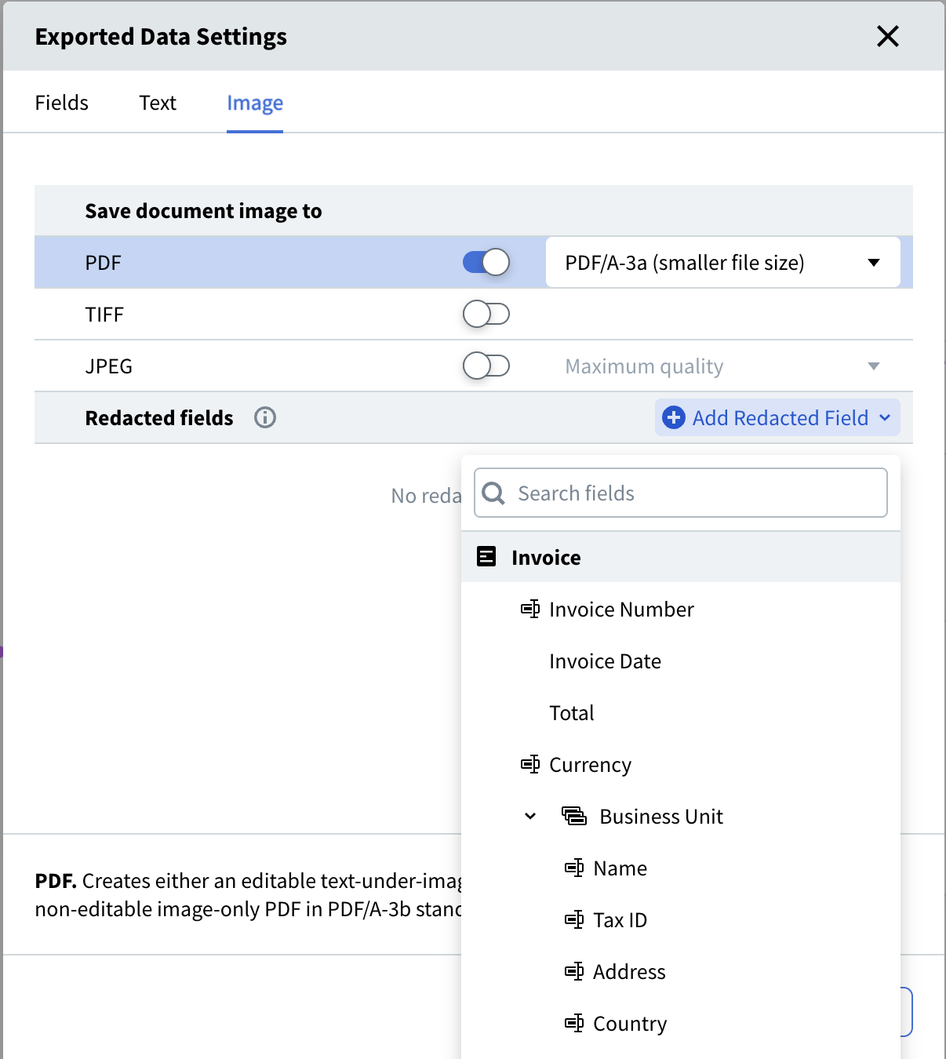Screen dimensions: 946x1059
Task: Click the Address field icon
Action: click(x=574, y=971)
